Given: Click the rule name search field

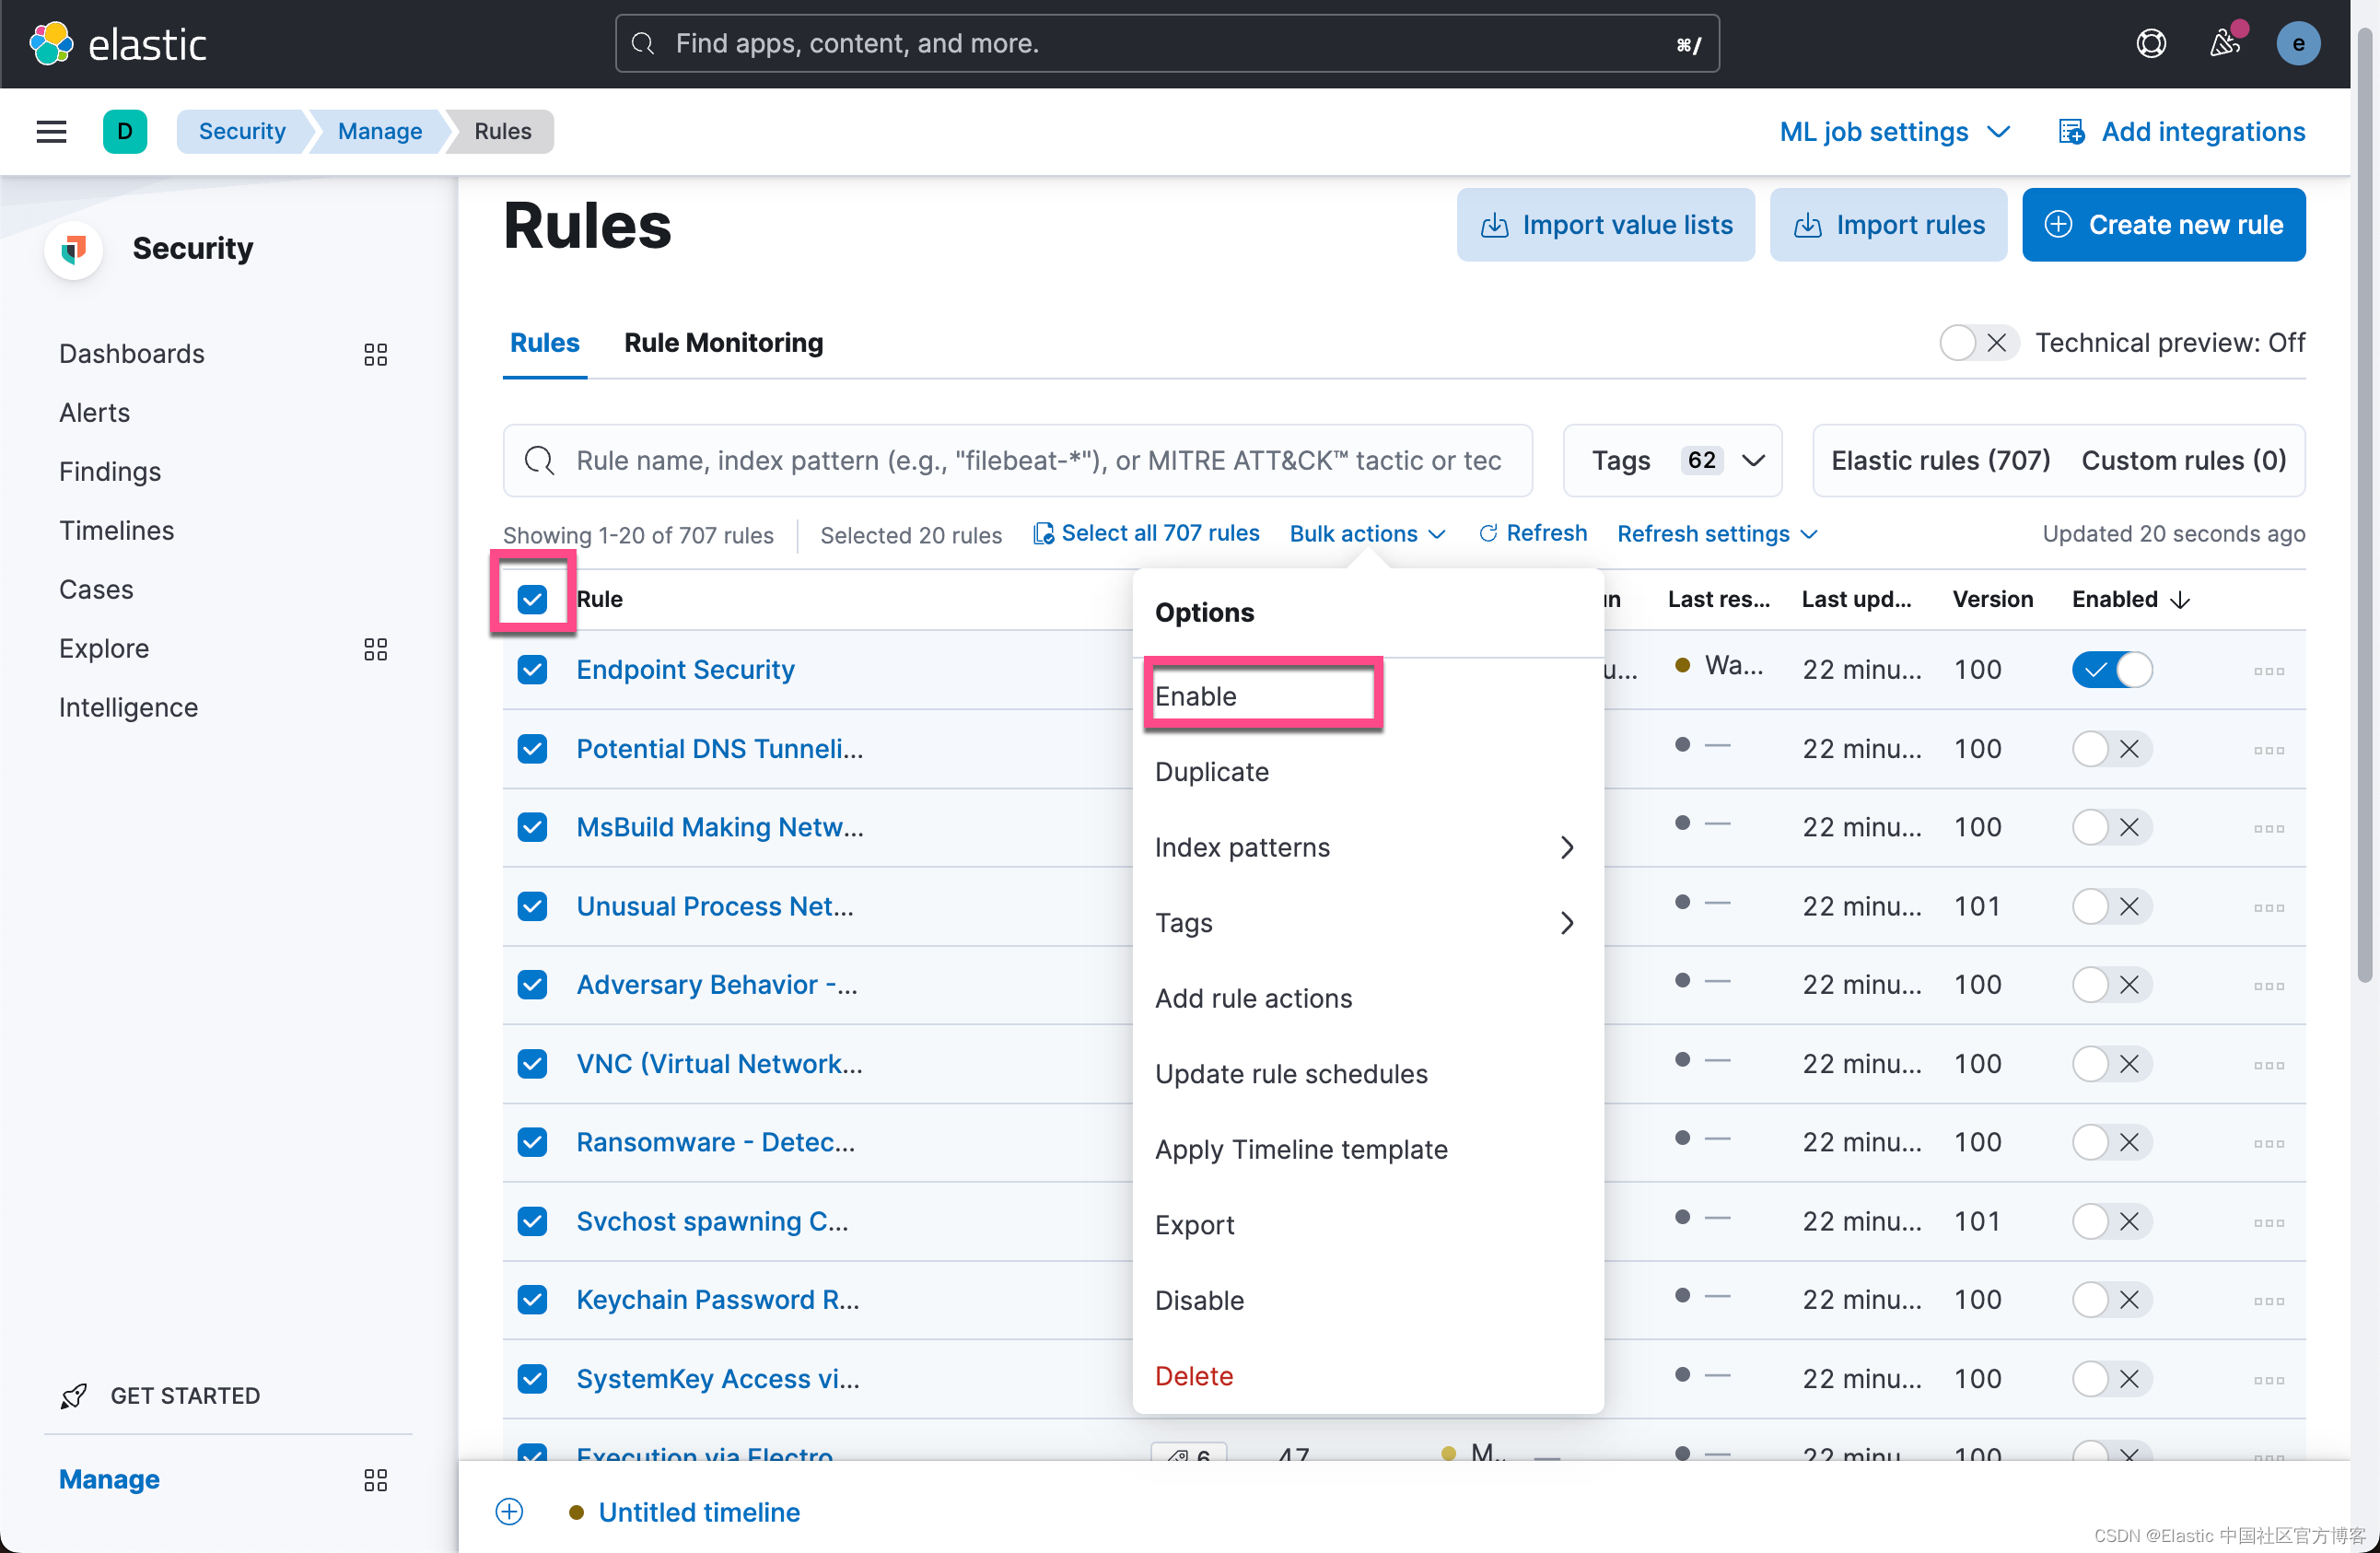Looking at the screenshot, I should [x=1017, y=460].
